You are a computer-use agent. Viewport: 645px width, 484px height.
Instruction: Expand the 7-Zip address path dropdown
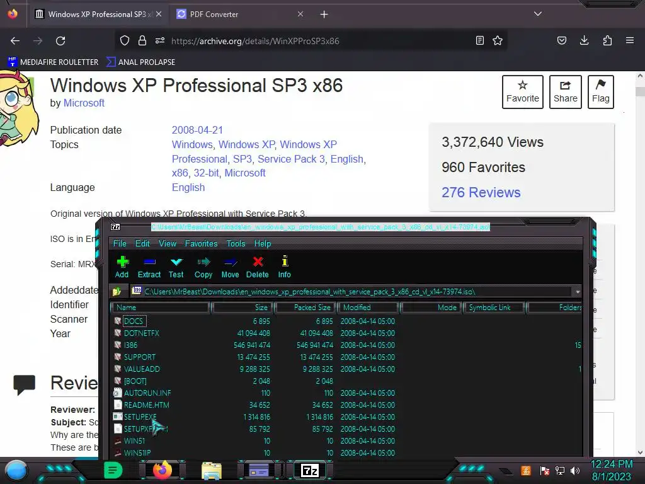pos(578,292)
